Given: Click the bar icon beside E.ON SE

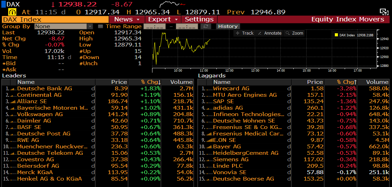Looking at the screenshot, I should point(209,141).
